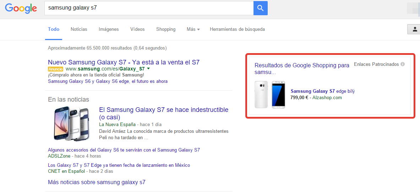Open the Samsung Galaxy S6 y Galaxy S6 edge sitelink
The image size is (420, 193).
click(108, 81)
